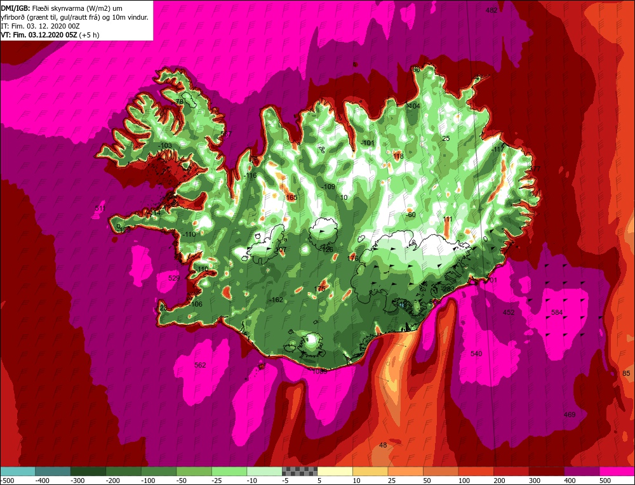Click the legend tick label 400

click(x=570, y=481)
